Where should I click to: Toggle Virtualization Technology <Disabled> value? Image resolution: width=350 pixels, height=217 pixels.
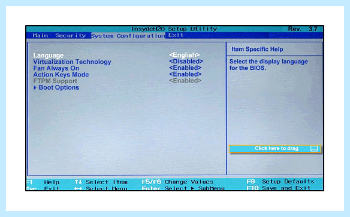186,62
